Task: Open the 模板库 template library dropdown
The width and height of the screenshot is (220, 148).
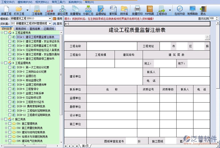Action: (50, 19)
